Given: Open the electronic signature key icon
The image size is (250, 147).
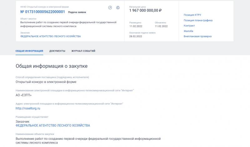Looking at the screenshot, I should click(x=110, y=8).
